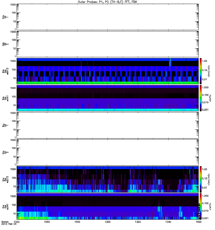Viewport: 215px width, 230px height.
Task: Click the 1220 time axis label
Action: (47, 222)
